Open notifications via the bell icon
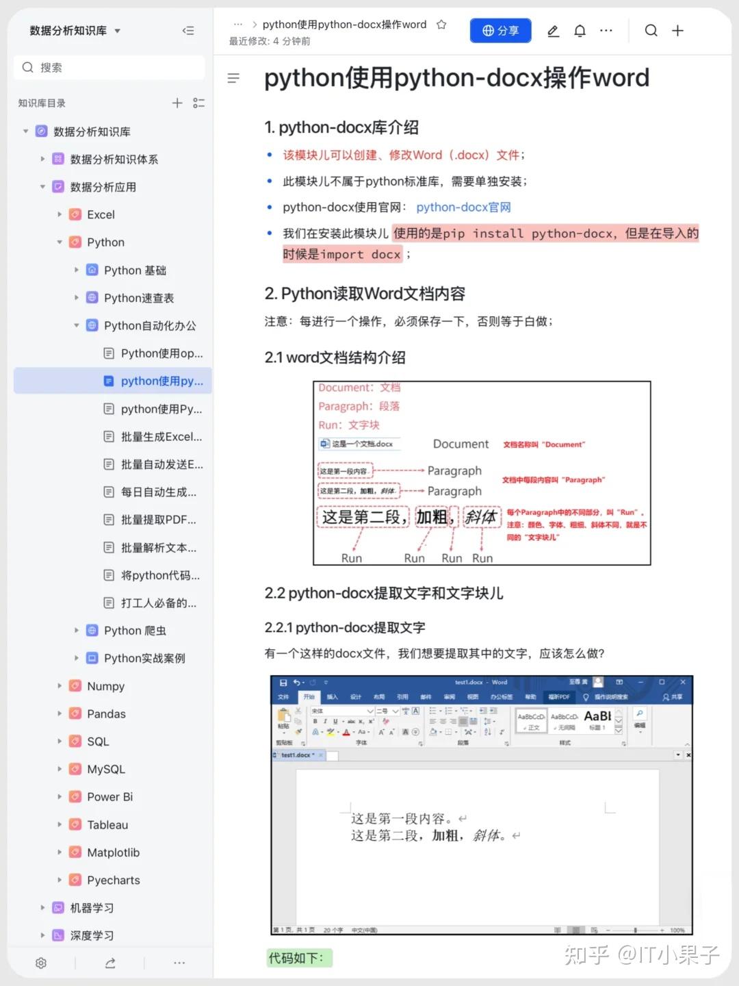This screenshot has height=986, width=739. tap(580, 31)
